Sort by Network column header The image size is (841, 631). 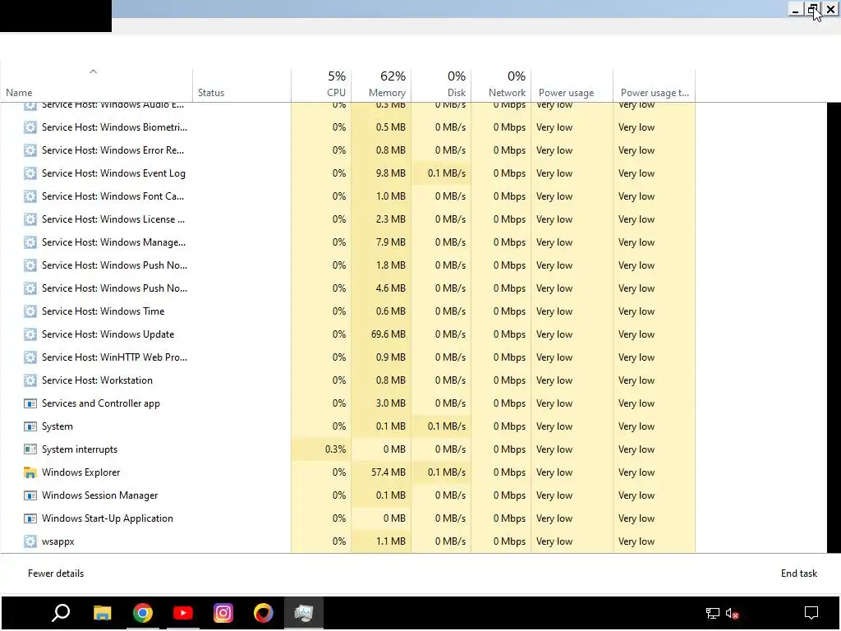501,85
